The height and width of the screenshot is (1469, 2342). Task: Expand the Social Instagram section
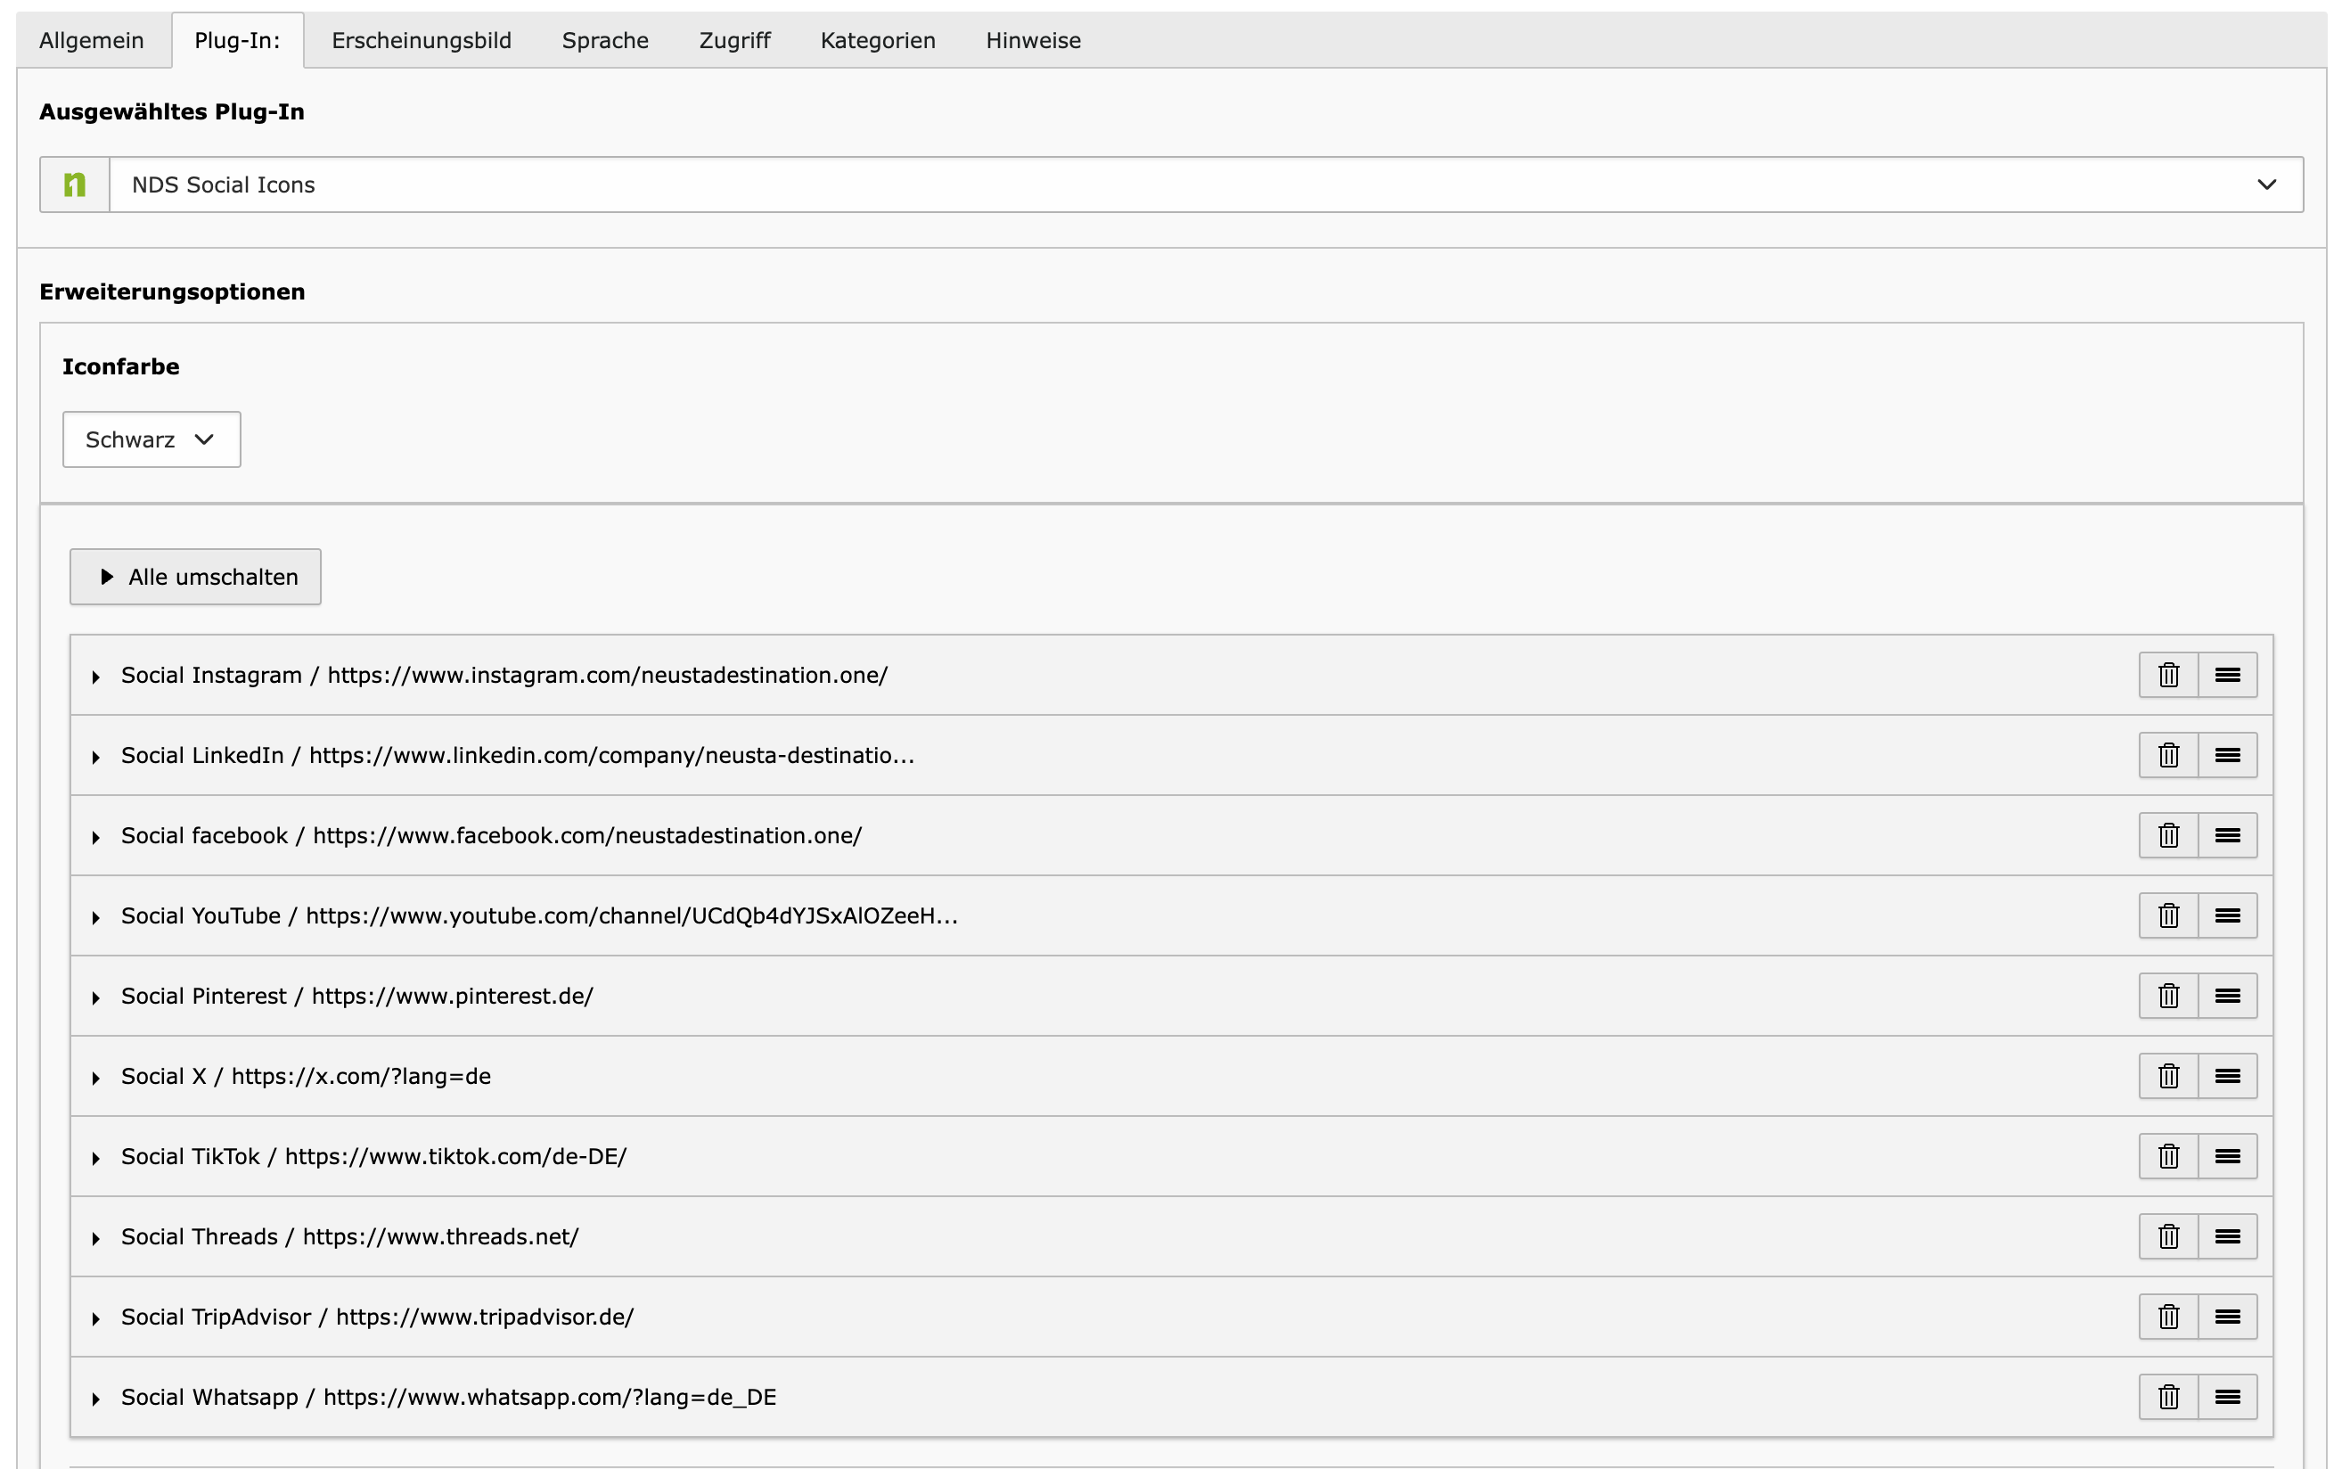tap(96, 677)
